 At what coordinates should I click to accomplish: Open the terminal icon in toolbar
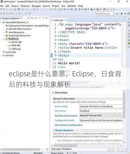coord(19,9)
